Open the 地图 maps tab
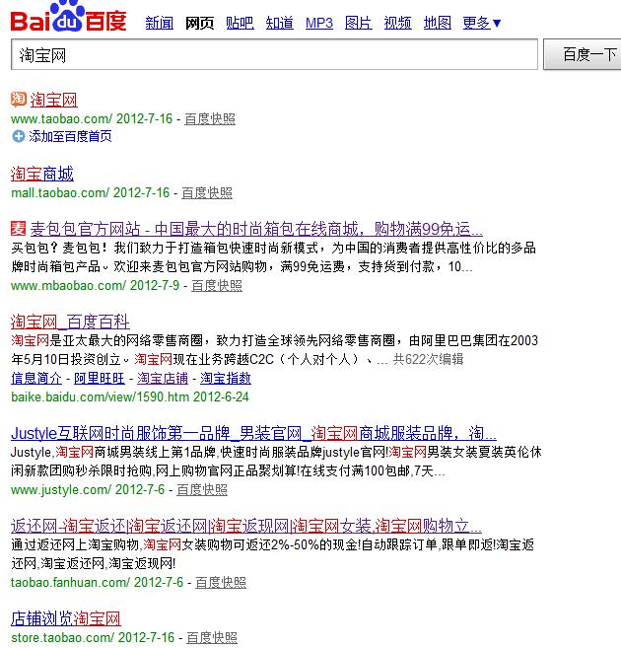Viewport: 621px width, 648px height. click(438, 23)
